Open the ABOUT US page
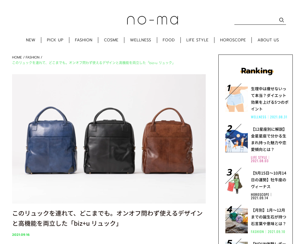The image size is (302, 244). pos(268,40)
